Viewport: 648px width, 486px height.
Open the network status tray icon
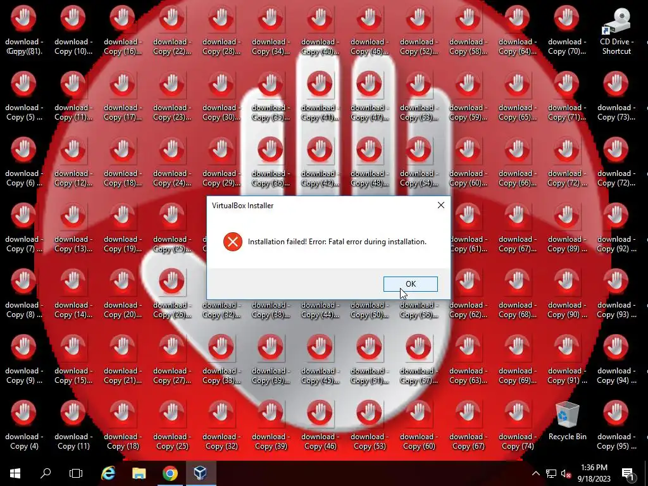pyautogui.click(x=551, y=473)
